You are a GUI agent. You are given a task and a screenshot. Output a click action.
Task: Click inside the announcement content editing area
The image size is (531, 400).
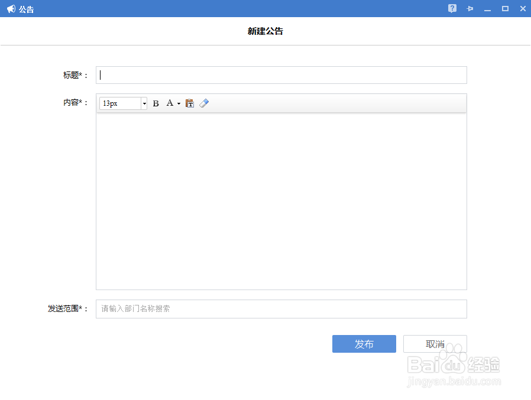tap(281, 201)
